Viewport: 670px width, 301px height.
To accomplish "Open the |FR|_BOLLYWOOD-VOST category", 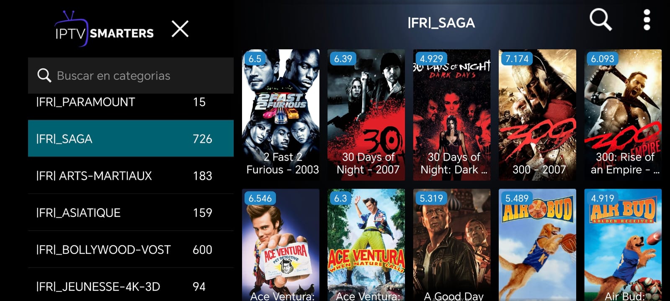I will click(x=131, y=250).
